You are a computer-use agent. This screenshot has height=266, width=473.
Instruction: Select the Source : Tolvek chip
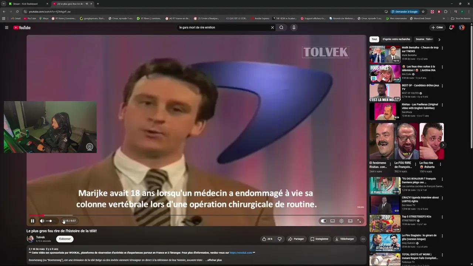tap(424, 39)
